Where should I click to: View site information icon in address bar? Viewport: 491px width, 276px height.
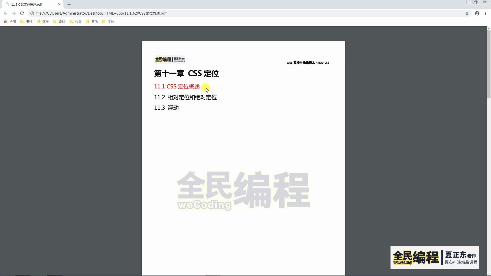32,13
